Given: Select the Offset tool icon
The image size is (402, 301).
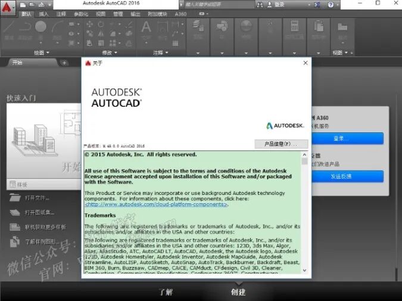Looking at the screenshot, I should click(129, 43).
